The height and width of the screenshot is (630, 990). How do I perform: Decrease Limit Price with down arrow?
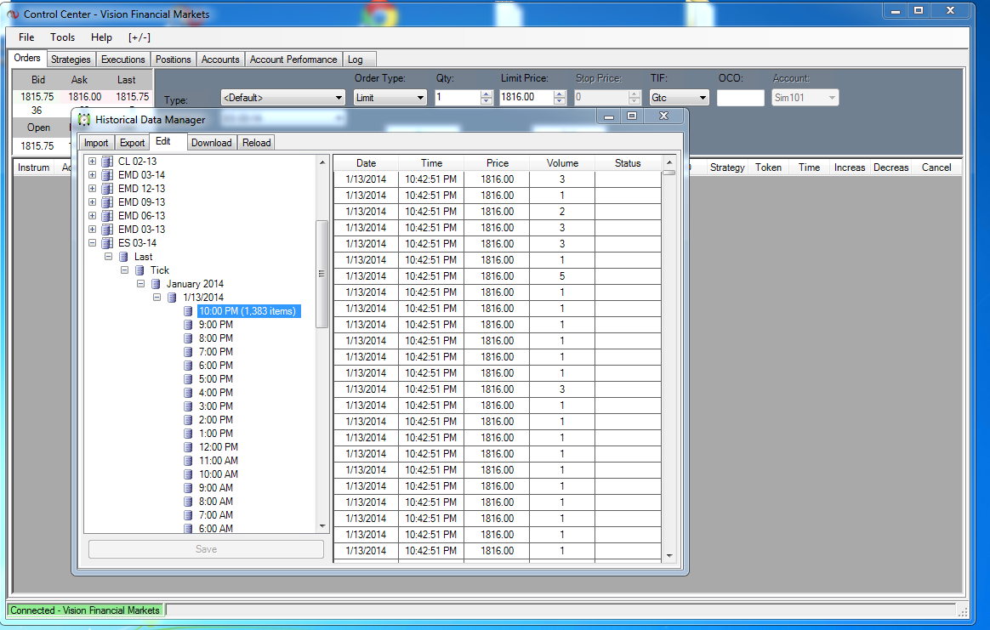point(560,101)
